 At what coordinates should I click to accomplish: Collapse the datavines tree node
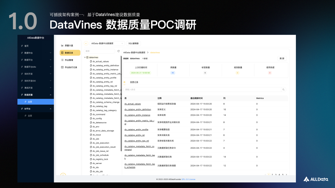click(85, 57)
